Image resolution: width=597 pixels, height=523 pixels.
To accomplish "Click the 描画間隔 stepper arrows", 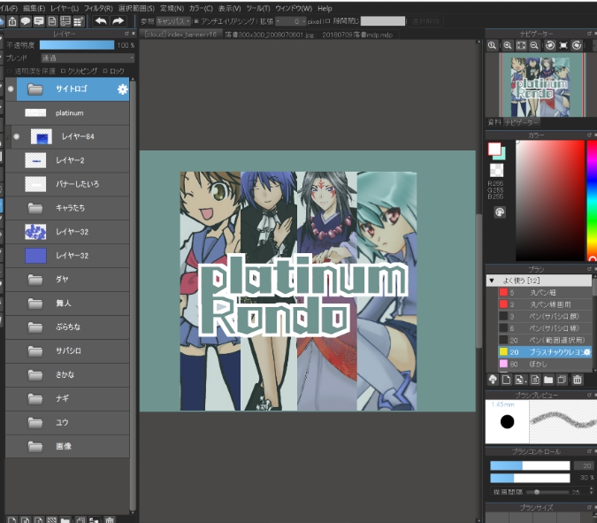I will [591, 490].
